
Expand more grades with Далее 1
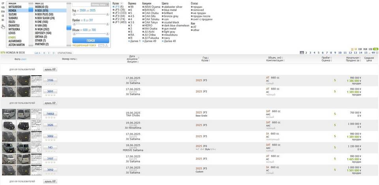pyautogui.click(x=134, y=41)
